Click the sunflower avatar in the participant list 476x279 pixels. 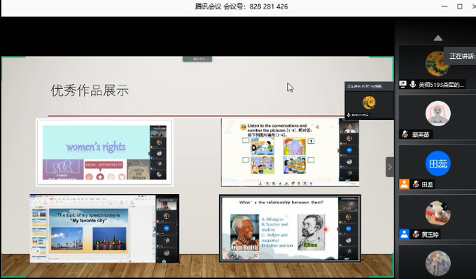(437, 64)
